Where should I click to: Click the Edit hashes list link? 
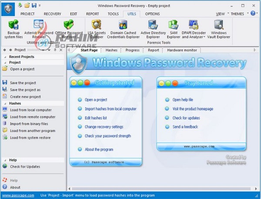96,118
